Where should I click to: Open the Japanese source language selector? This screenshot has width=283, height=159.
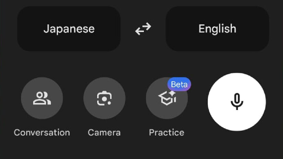(69, 29)
